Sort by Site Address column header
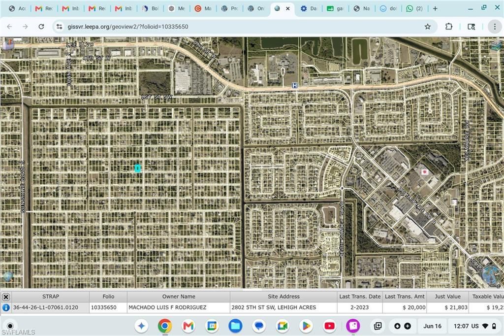Image resolution: width=504 pixels, height=336 pixels. point(283,297)
